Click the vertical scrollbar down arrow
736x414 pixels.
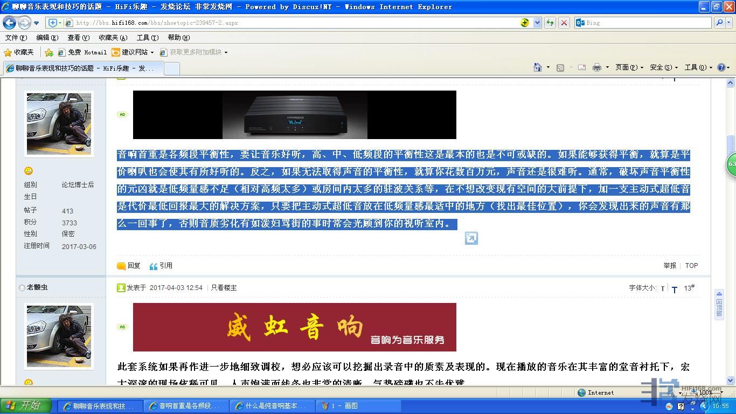(731, 380)
